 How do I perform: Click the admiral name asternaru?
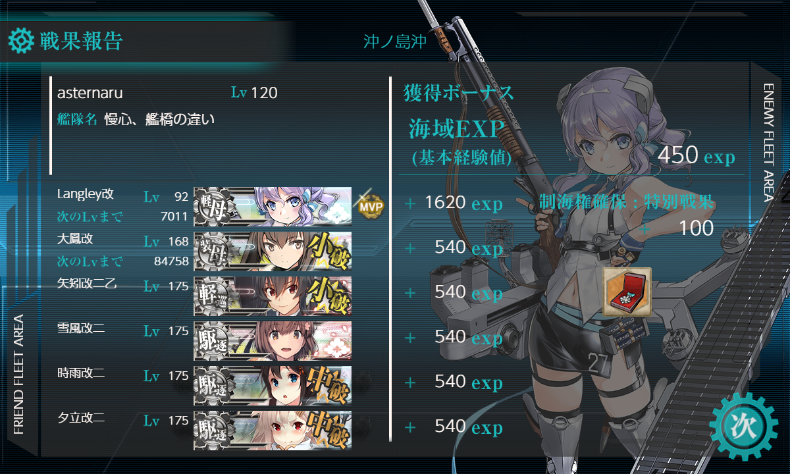(90, 93)
